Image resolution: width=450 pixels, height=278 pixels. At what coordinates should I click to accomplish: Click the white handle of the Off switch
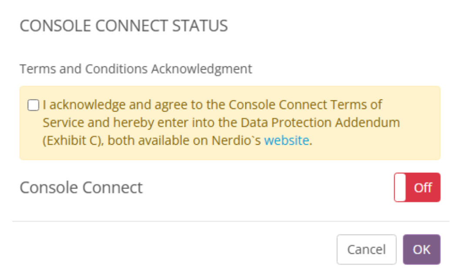tap(400, 188)
